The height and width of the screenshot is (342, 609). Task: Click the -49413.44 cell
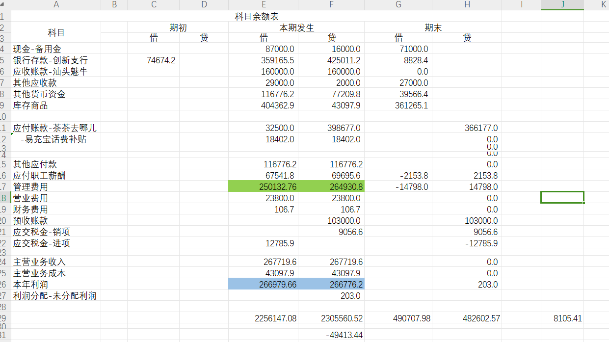(331, 335)
